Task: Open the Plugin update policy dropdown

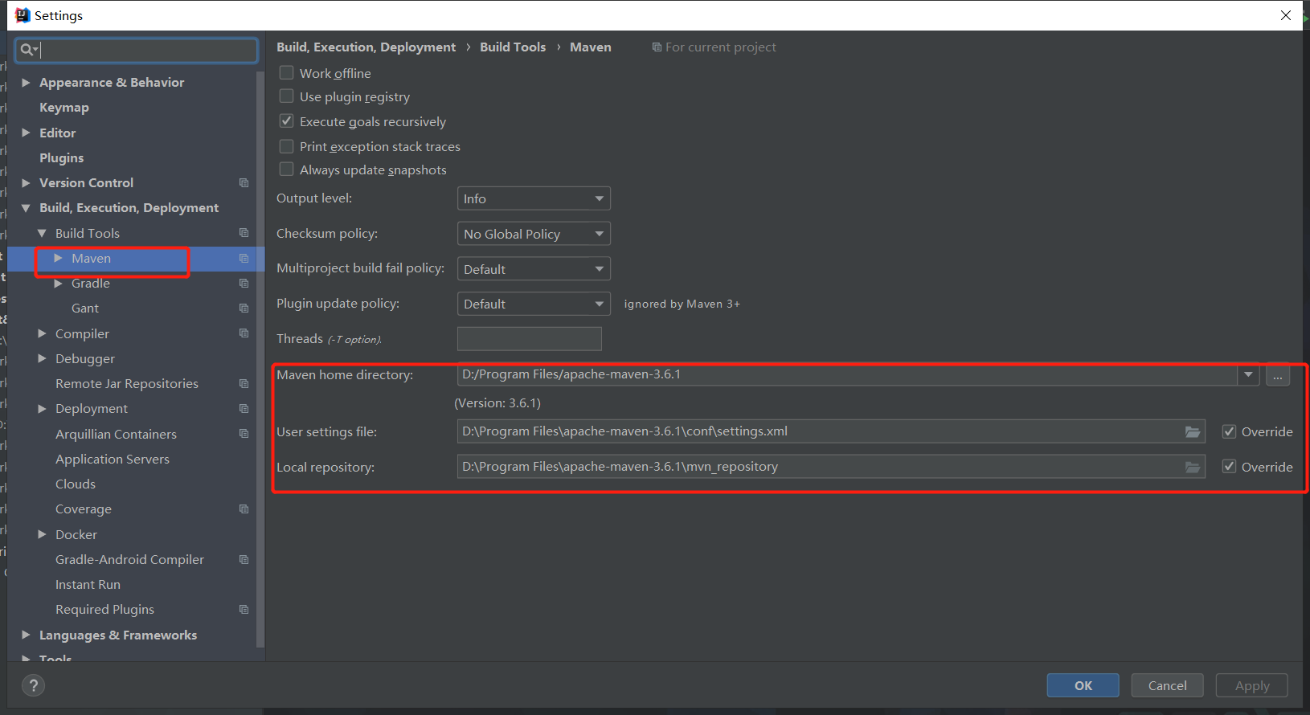Action: [534, 304]
